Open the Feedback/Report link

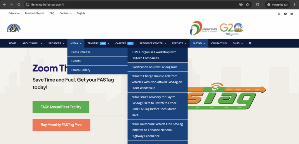coord(35,13)
